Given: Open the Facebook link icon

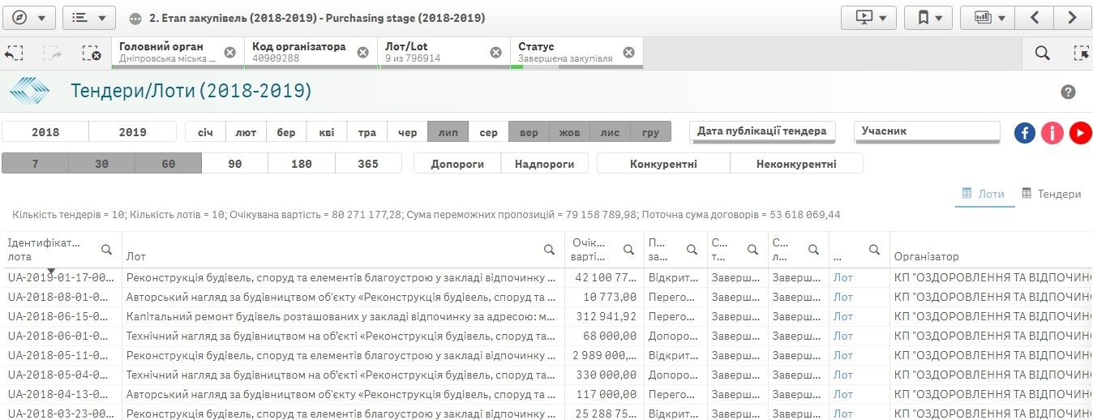Looking at the screenshot, I should 1025,133.
